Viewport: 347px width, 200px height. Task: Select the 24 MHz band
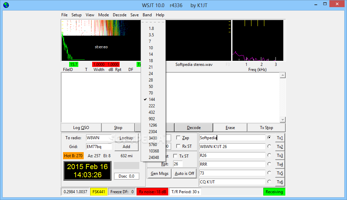[153, 73]
